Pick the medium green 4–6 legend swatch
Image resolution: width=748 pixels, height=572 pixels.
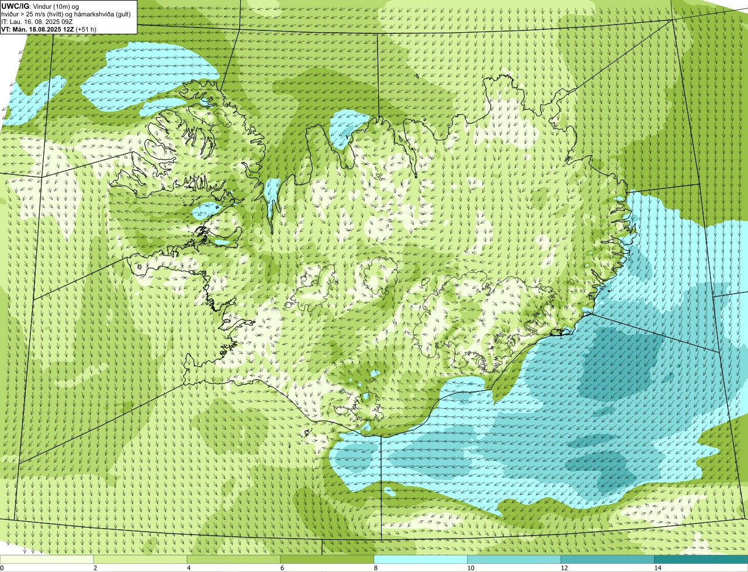234,559
